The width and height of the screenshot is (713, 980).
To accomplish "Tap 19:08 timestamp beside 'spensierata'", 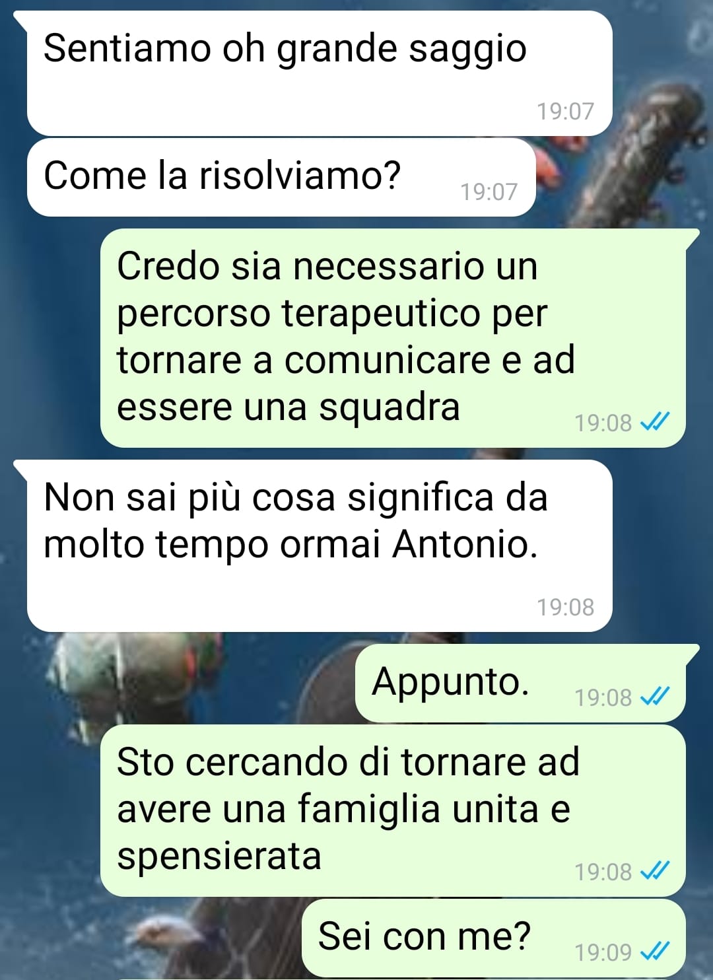I will point(603,872).
